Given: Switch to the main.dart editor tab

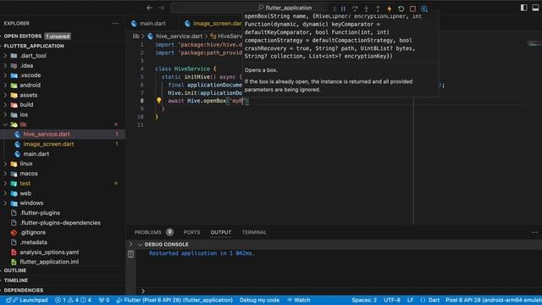Looking at the screenshot, I should (152, 24).
